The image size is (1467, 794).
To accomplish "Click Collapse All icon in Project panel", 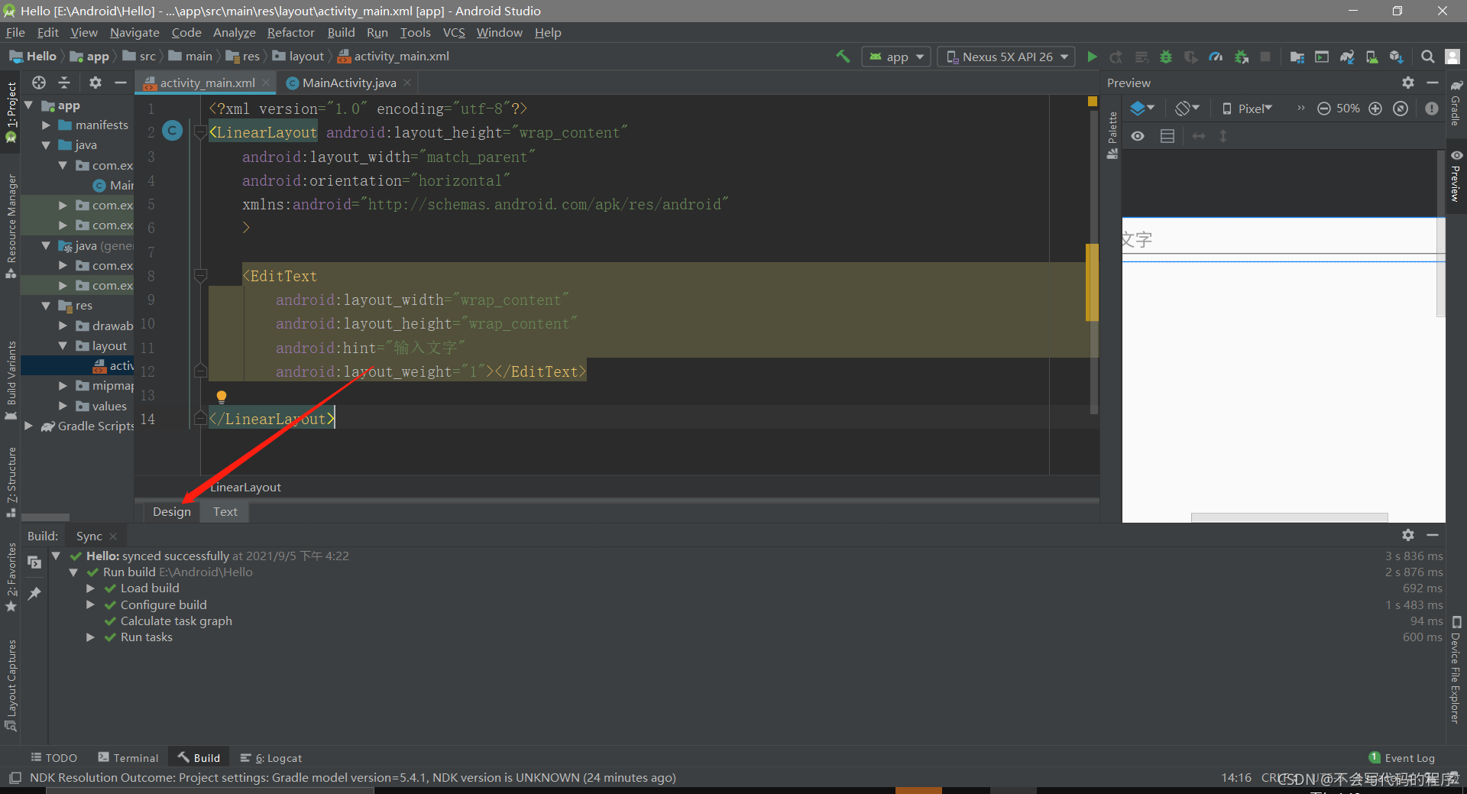I will (64, 83).
